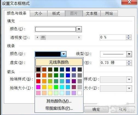138x115 pixels.
Task: Increase transparency percentage with up arrow
Action: [x=129, y=36]
